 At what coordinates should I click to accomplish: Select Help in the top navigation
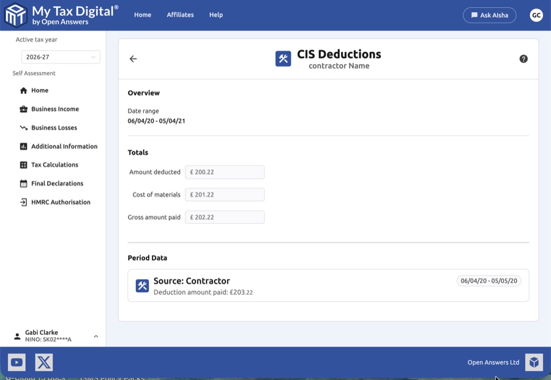click(x=216, y=15)
